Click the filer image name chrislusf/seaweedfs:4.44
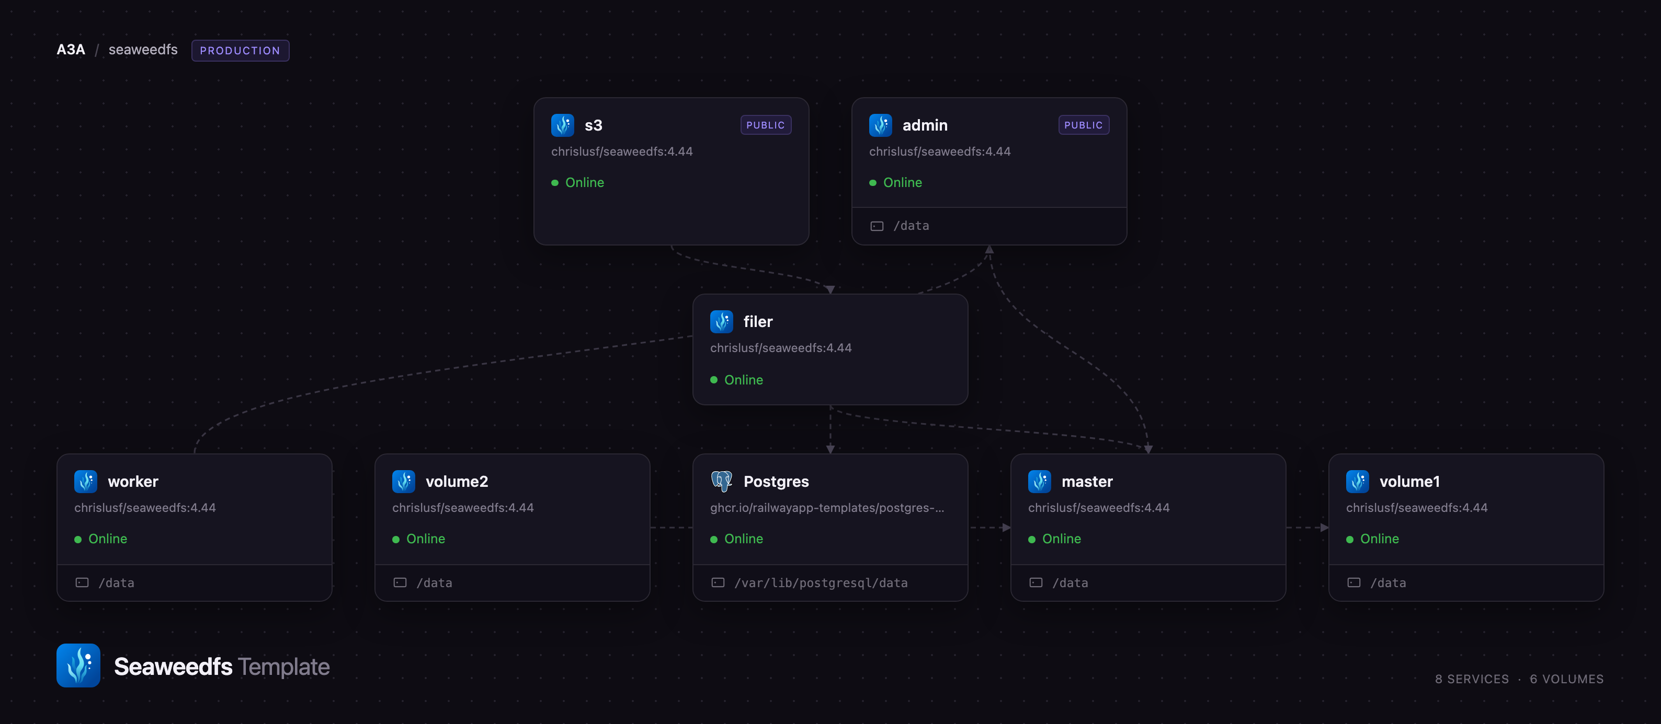This screenshot has height=724, width=1661. (x=781, y=348)
